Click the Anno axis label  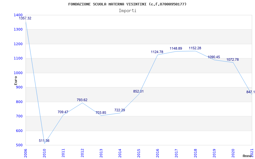coord(247,156)
